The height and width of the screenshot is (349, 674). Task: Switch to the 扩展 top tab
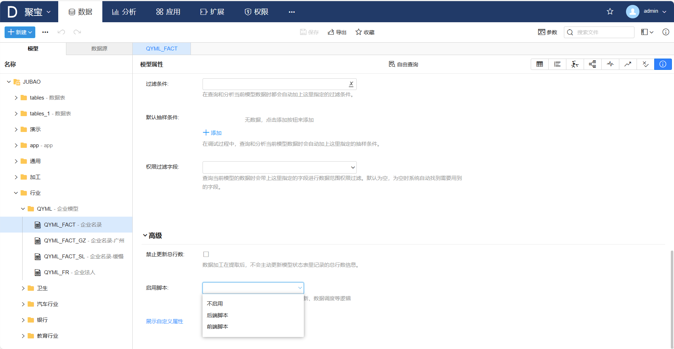pyautogui.click(x=212, y=12)
